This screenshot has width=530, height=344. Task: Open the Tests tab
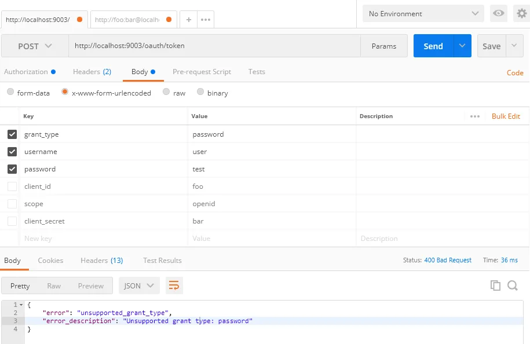click(x=257, y=72)
